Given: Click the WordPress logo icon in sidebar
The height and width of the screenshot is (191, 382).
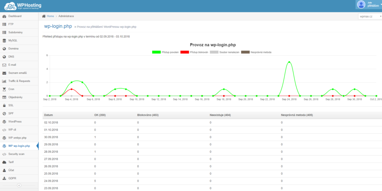Looking at the screenshot, I should click(x=4, y=122).
